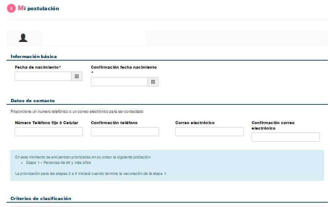Click the pink step 3 circle badge
Viewport: 330px width, 207px height.
[x=11, y=8]
